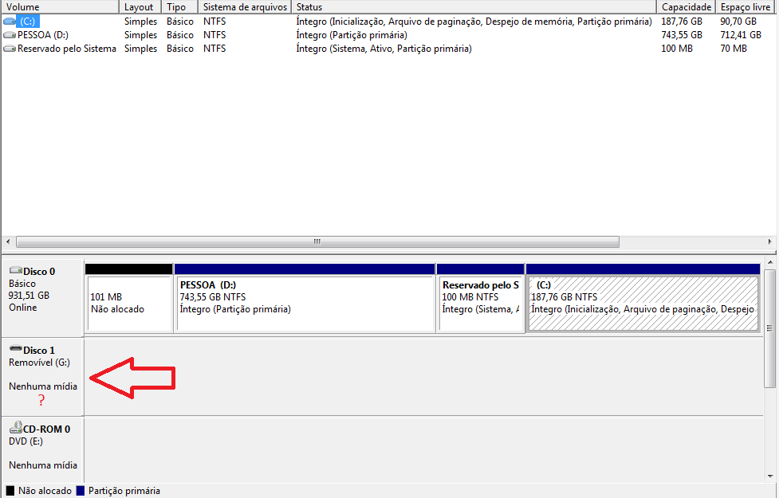The height and width of the screenshot is (498, 779).
Task: Click the CD-ROM 0 label
Action: 47,429
